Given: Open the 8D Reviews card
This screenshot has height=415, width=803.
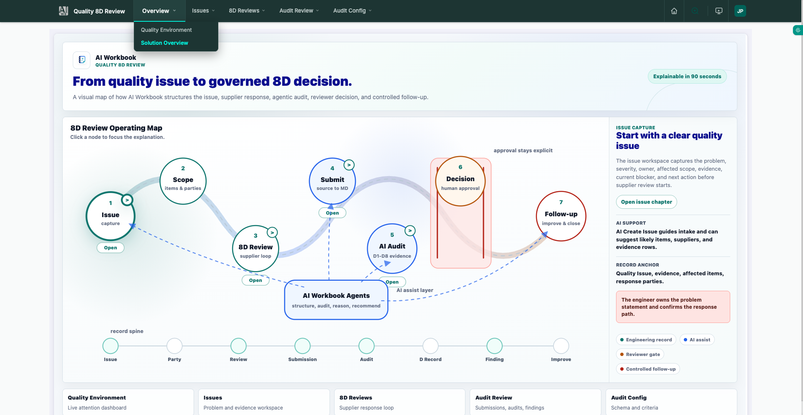Looking at the screenshot, I should click(400, 402).
